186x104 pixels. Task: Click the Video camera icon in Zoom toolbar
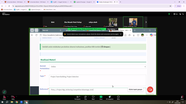coord(13,97)
